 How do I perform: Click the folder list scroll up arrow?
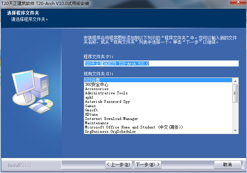point(235,81)
